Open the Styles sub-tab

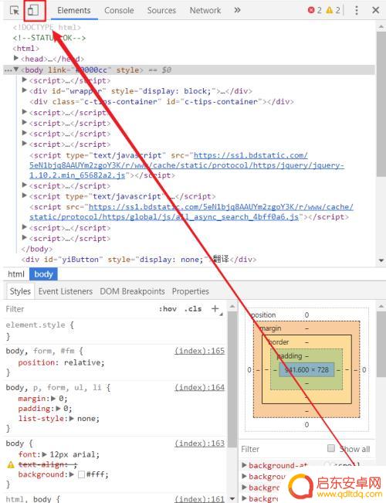(20, 291)
